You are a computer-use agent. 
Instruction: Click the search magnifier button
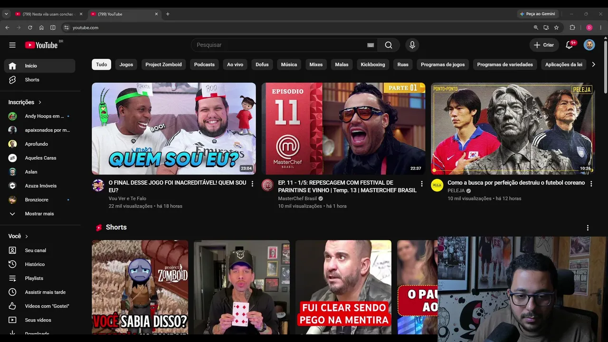389,45
